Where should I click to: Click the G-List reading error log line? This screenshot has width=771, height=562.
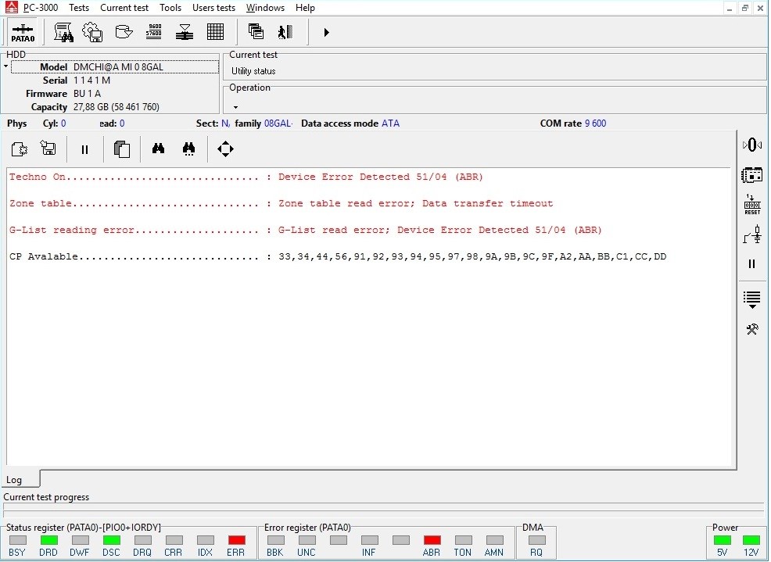click(306, 230)
